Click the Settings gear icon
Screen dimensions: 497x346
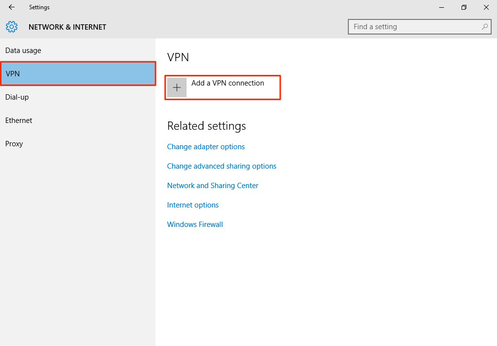point(12,27)
